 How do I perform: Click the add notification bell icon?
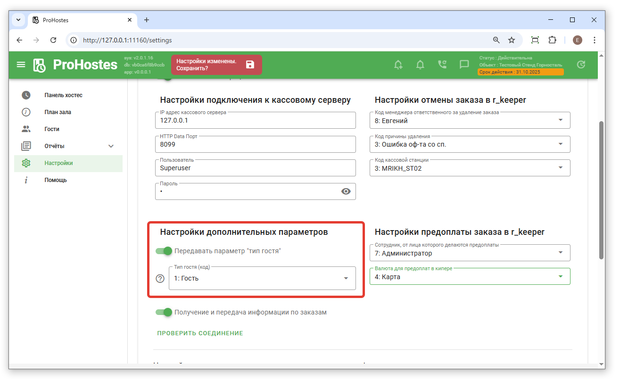click(x=398, y=65)
